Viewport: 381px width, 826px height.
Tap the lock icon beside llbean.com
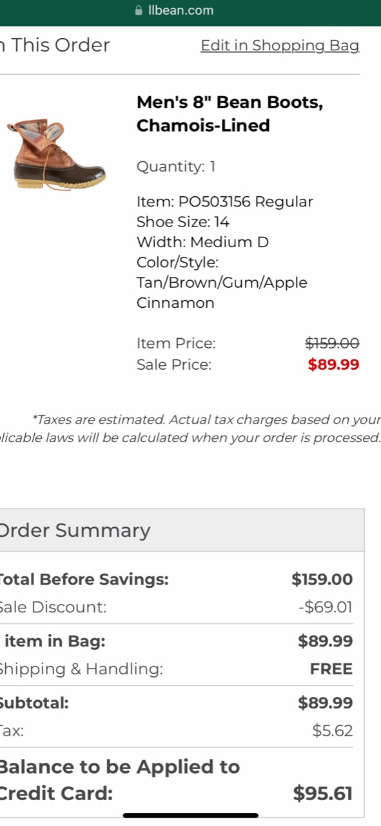pos(139,10)
